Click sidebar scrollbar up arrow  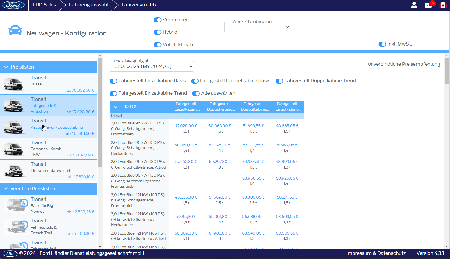tap(100, 55)
